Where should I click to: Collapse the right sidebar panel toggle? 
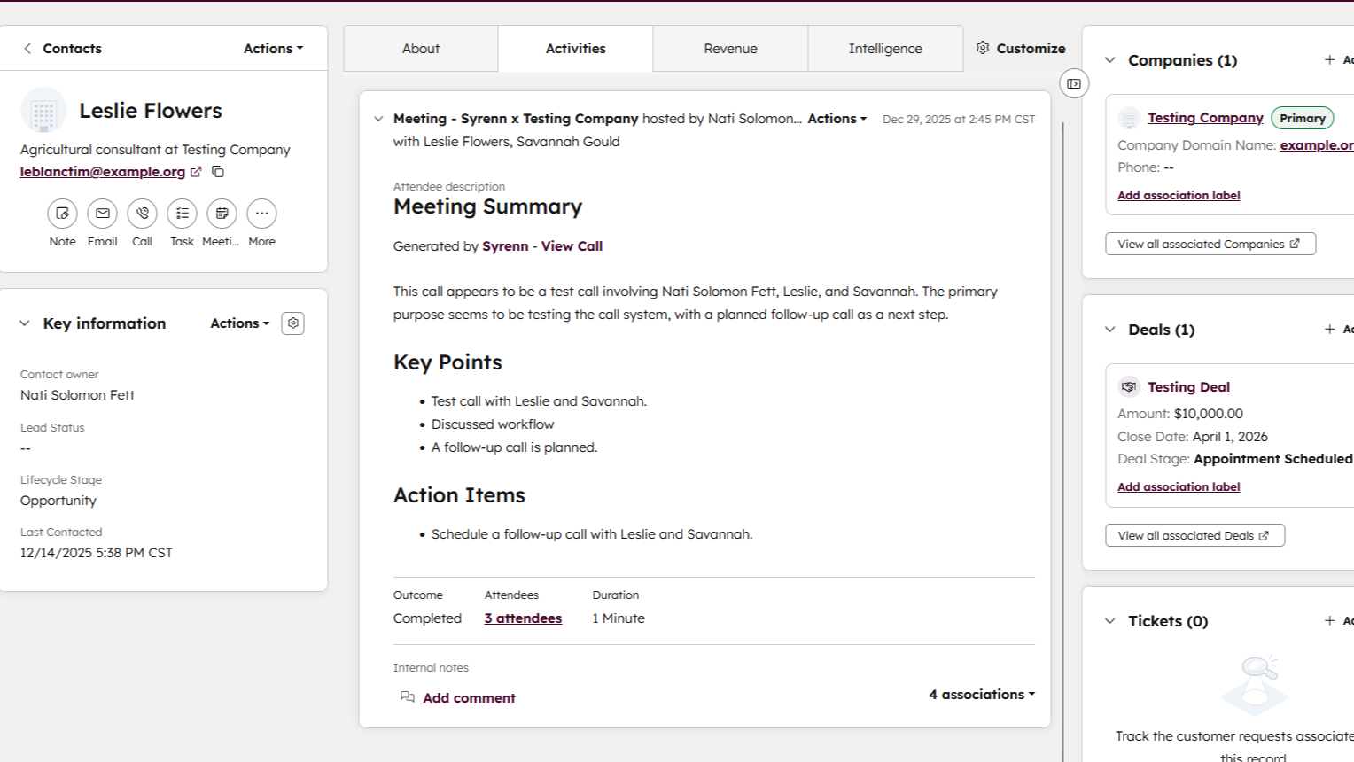(x=1074, y=84)
